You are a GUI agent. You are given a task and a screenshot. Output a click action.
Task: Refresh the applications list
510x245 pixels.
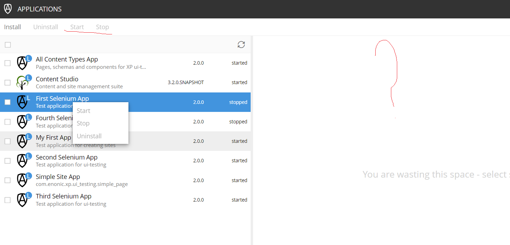pos(241,44)
